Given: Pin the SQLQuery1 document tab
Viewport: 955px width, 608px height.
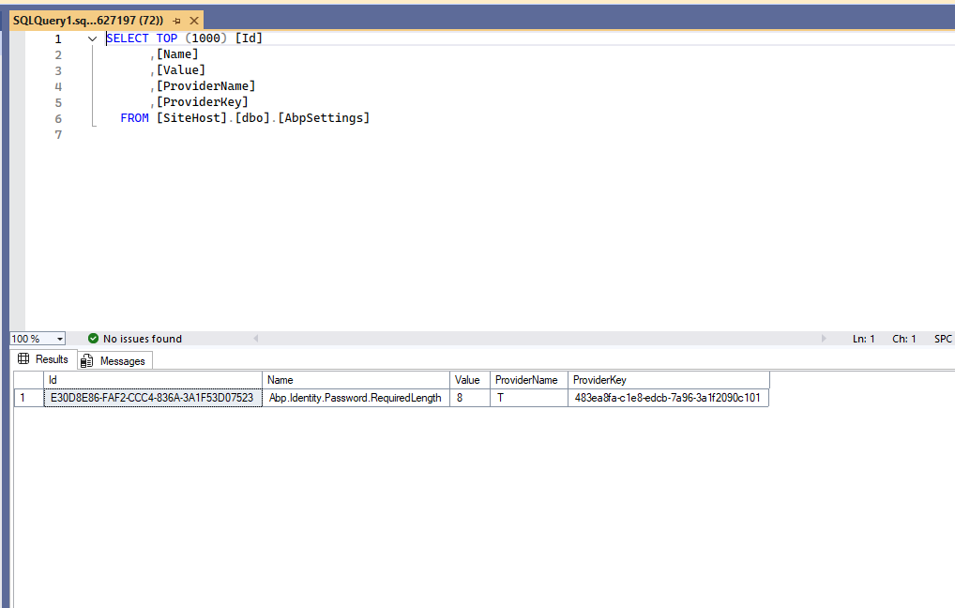Looking at the screenshot, I should click(176, 21).
